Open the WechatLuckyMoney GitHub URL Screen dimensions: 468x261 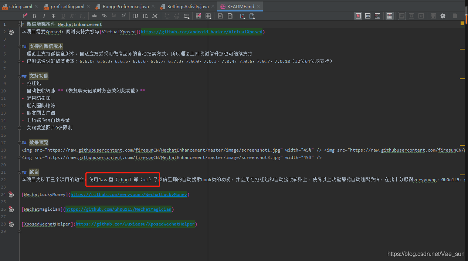click(129, 194)
